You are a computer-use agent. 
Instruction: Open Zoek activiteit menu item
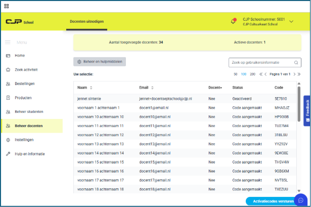(26, 70)
